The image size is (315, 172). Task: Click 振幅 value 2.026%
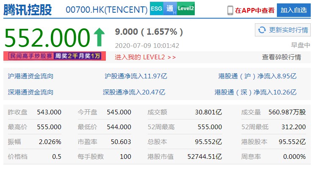[x=50, y=142]
